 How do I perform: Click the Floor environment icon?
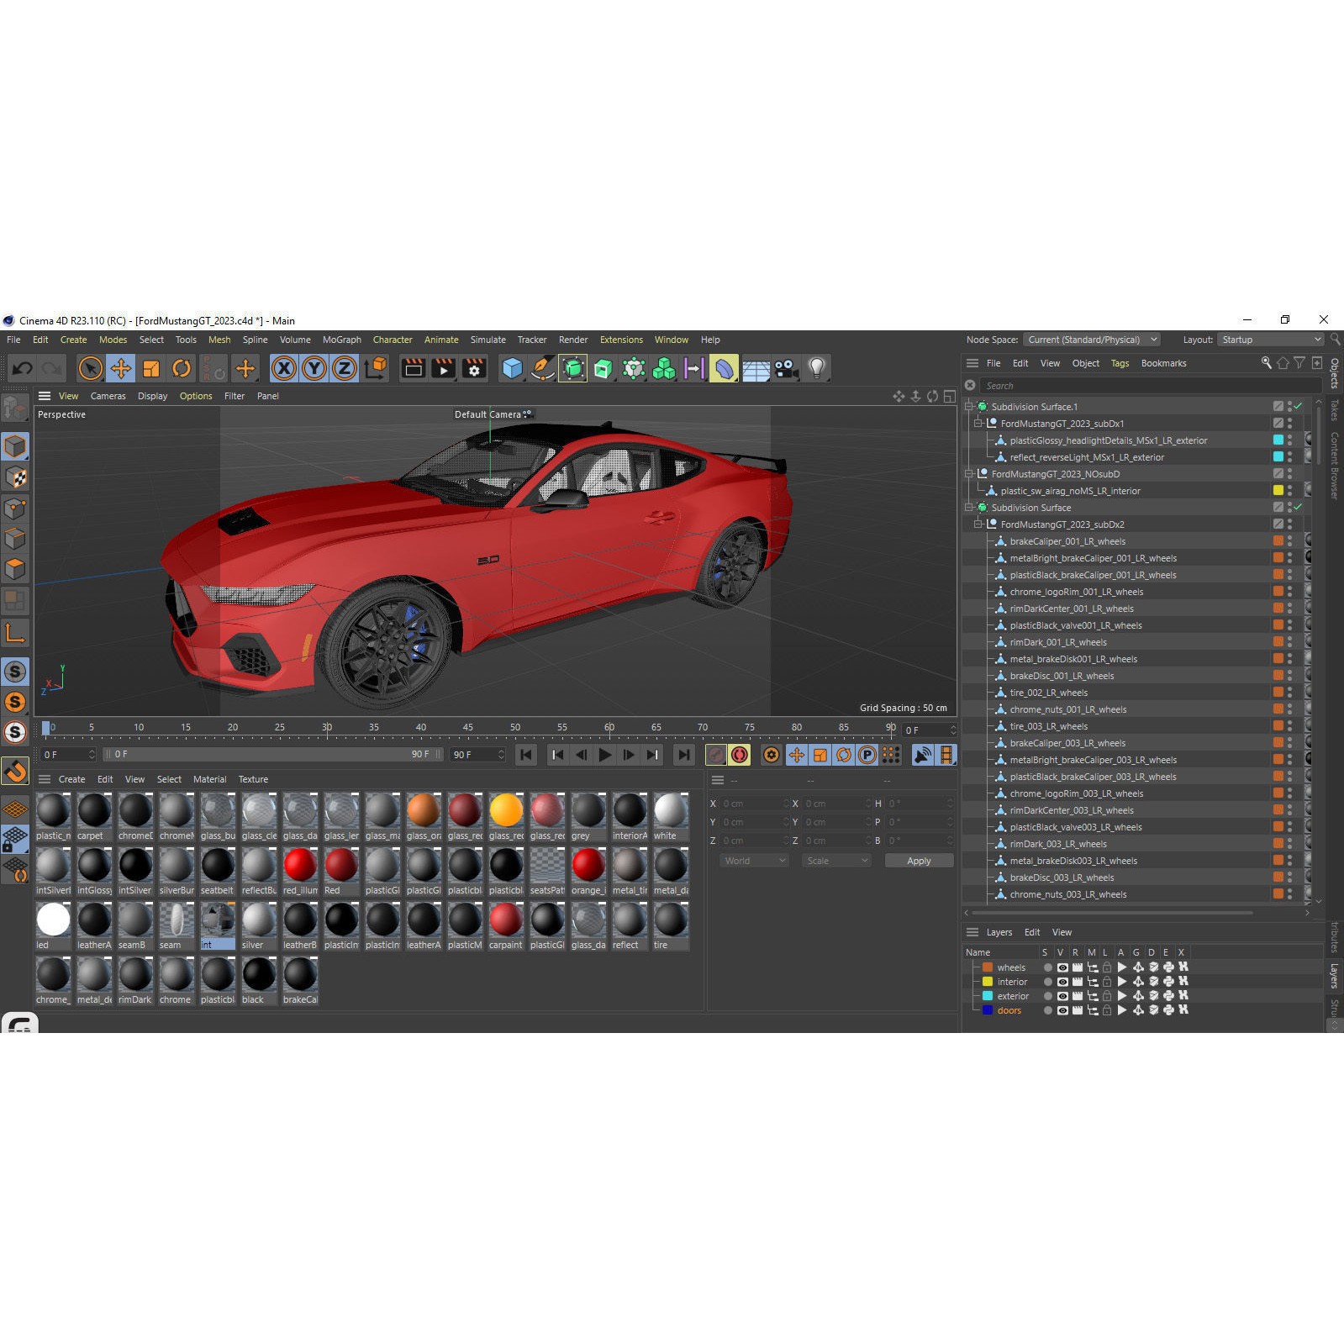pos(756,368)
